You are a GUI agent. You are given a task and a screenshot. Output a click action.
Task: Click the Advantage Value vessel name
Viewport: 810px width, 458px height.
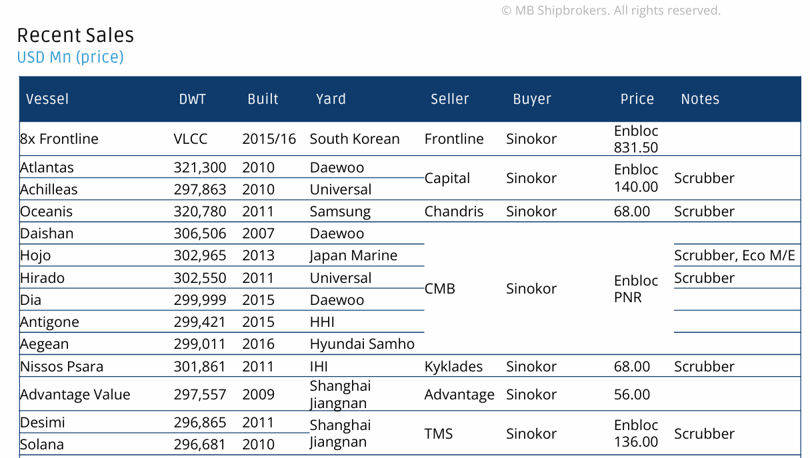(x=75, y=395)
